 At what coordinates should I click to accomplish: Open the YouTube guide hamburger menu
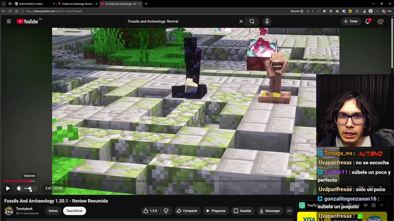pyautogui.click(x=9, y=21)
